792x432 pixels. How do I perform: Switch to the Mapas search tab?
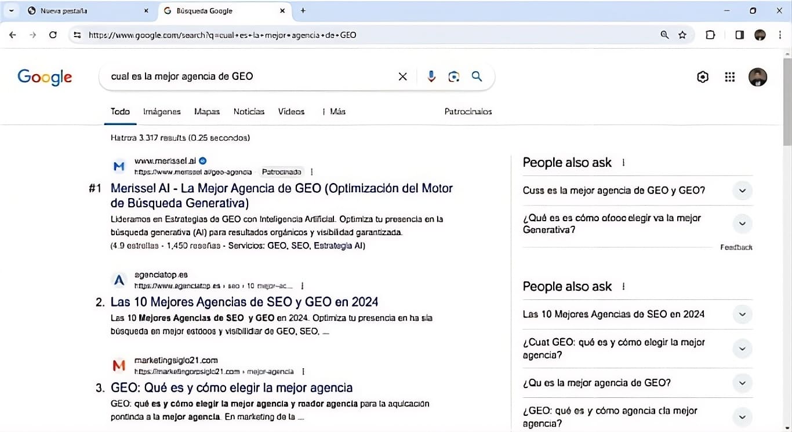[207, 112]
